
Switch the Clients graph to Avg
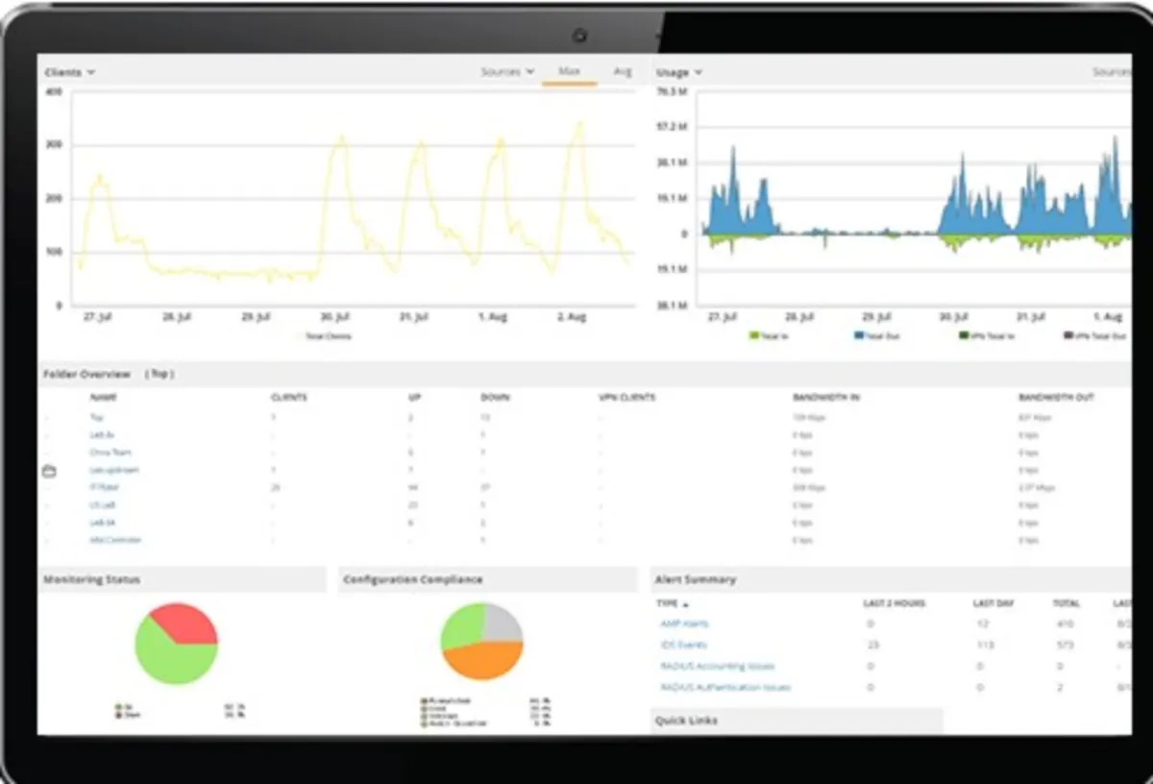point(623,72)
